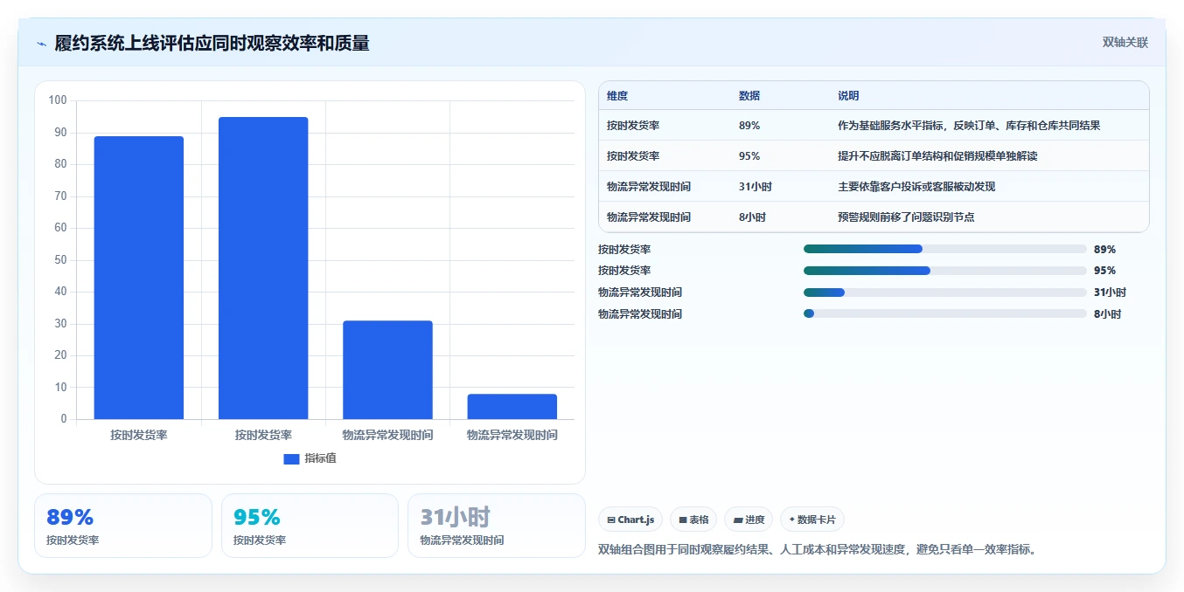The image size is (1184, 592).
Task: Click the description starting 作为基础服务水平指标
Action: tap(969, 126)
